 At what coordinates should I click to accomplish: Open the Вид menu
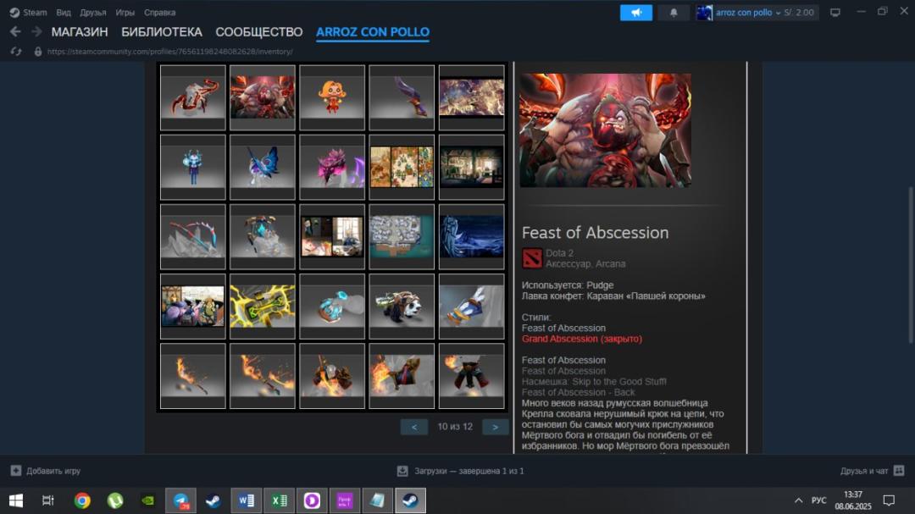64,12
